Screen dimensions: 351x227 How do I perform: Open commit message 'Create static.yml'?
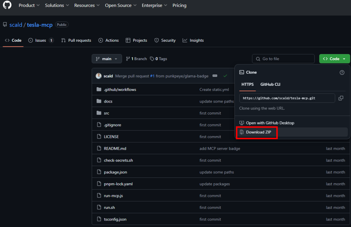(214, 90)
